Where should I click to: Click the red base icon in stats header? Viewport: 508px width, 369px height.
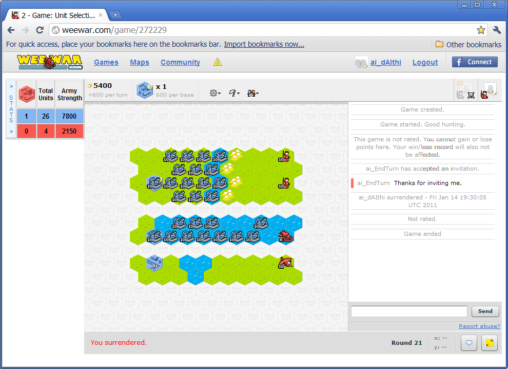[x=27, y=94]
